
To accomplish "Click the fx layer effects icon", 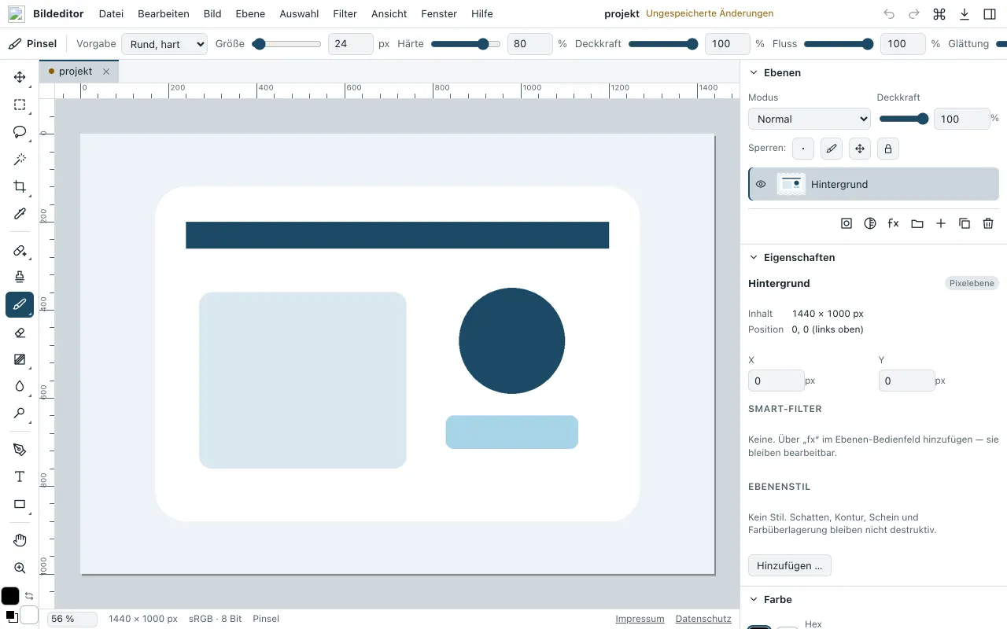I will (894, 223).
